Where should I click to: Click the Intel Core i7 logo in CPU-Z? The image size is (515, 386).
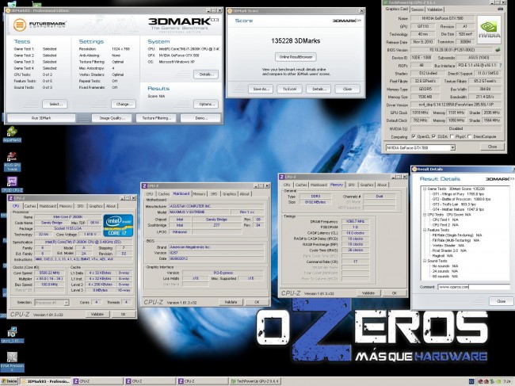118,225
